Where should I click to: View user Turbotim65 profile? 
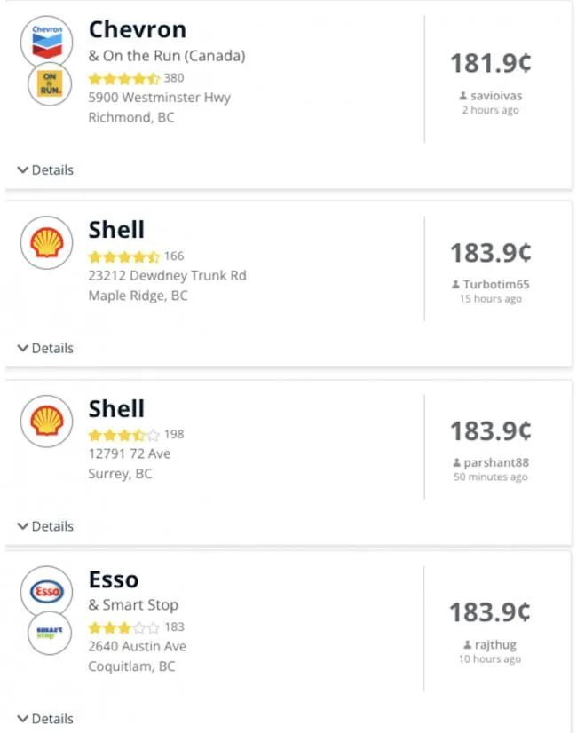pos(495,285)
